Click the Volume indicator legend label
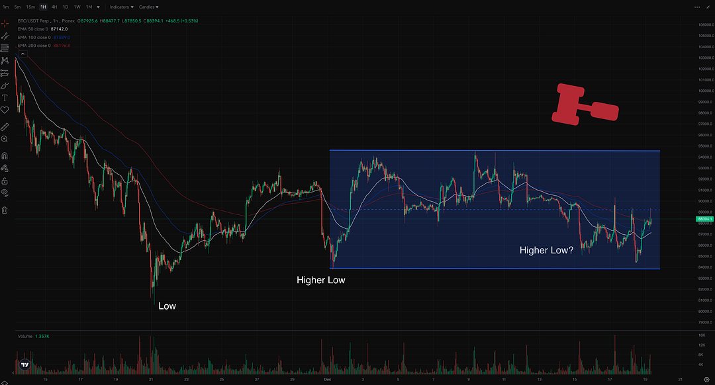715x385 pixels. click(25, 336)
